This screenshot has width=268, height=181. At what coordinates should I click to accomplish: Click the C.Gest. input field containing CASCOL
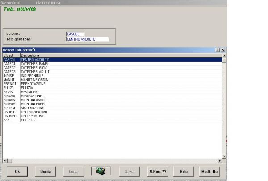click(75, 34)
